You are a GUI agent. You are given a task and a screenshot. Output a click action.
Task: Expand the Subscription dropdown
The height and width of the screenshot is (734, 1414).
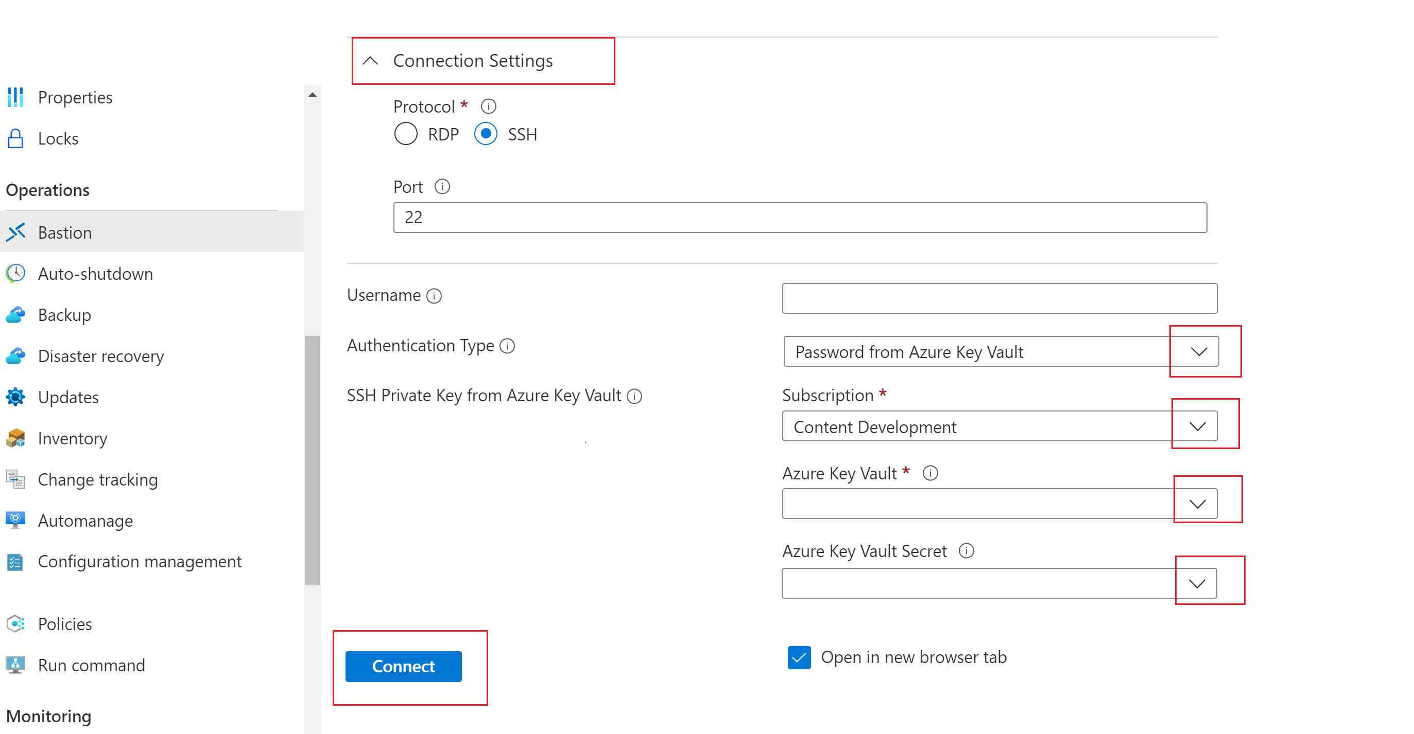coord(1197,426)
